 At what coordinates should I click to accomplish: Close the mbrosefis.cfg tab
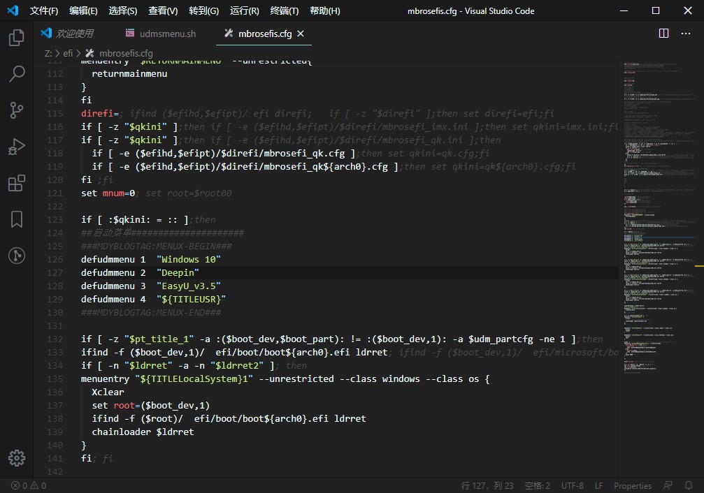(300, 34)
